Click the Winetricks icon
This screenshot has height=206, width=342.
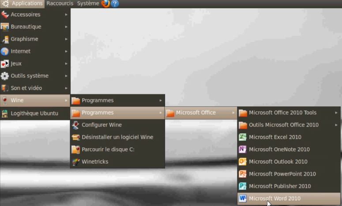[x=76, y=162]
